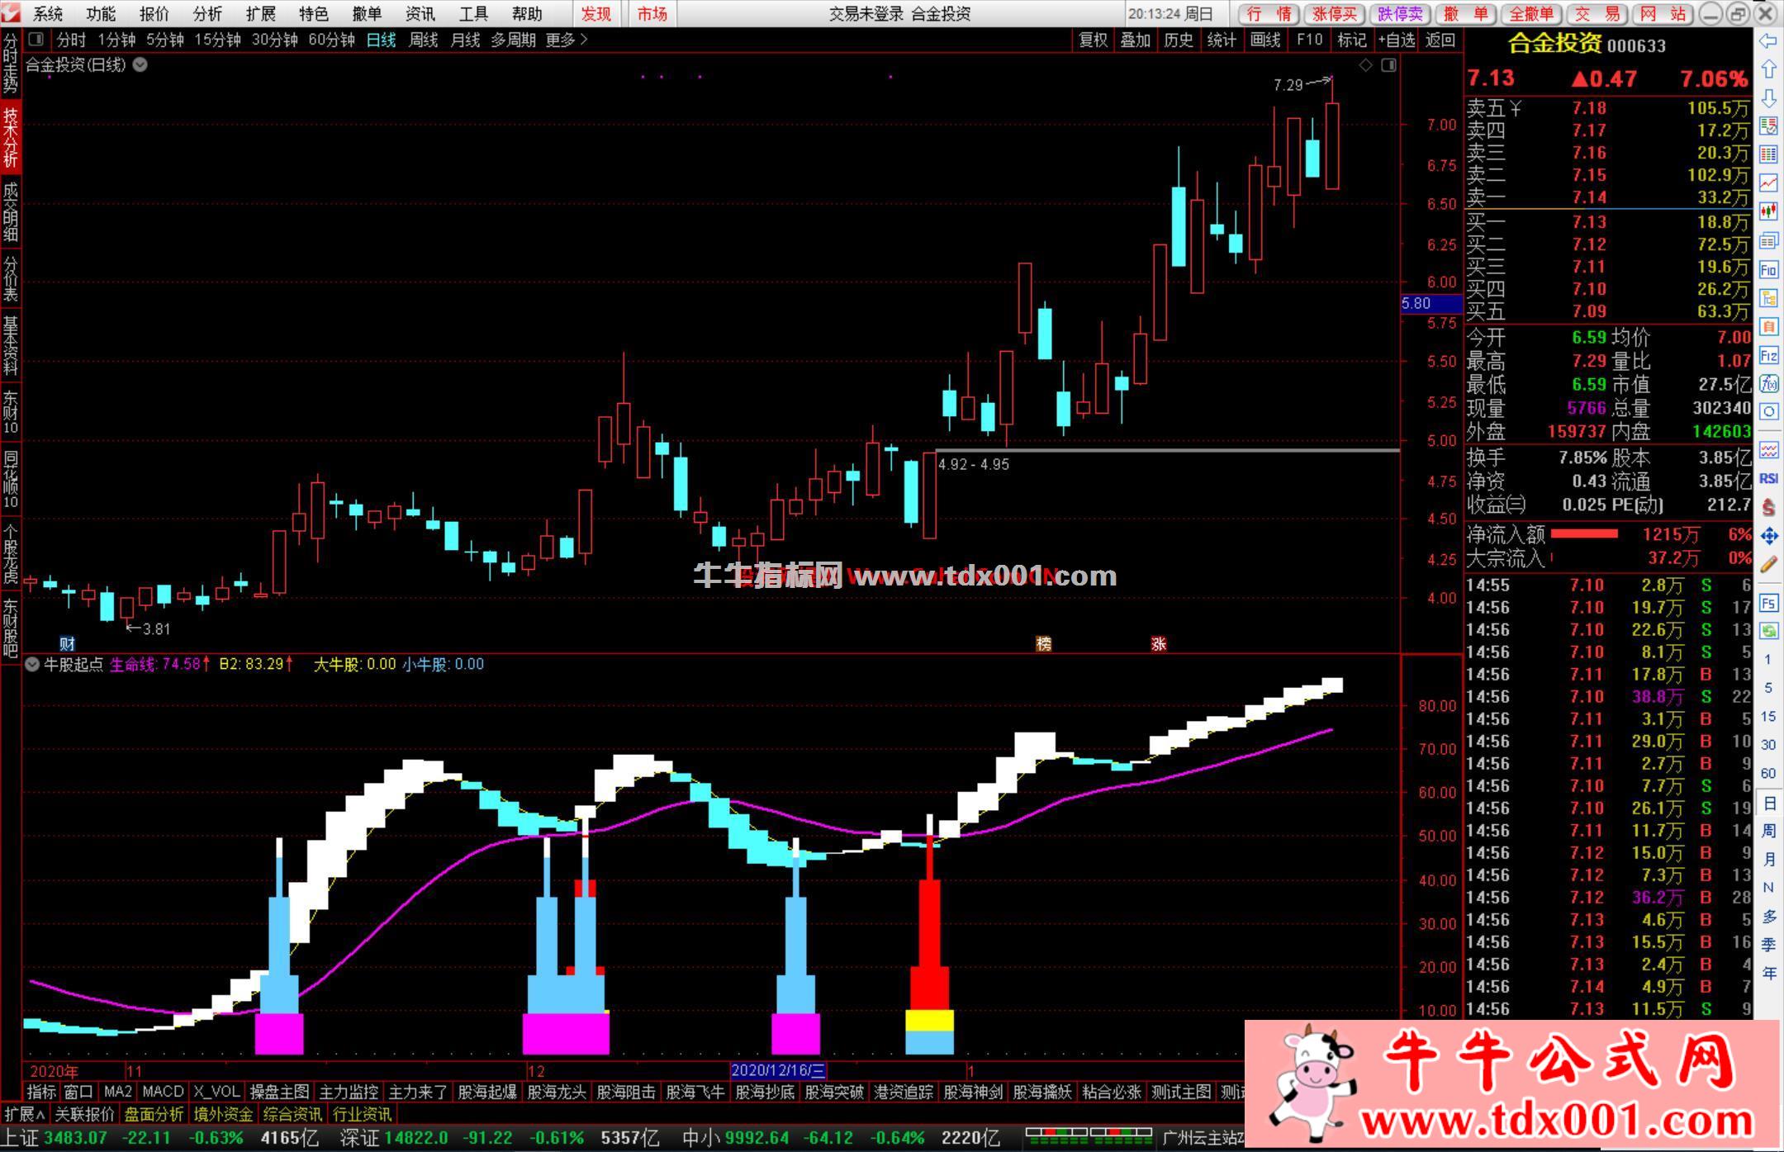Open the 多周期 multi-period view
1784x1152 pixels.
click(x=513, y=40)
